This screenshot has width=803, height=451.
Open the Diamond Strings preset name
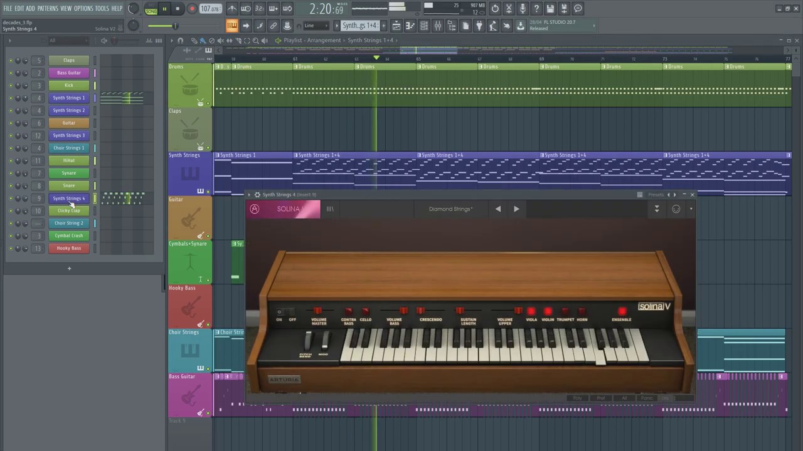click(450, 209)
